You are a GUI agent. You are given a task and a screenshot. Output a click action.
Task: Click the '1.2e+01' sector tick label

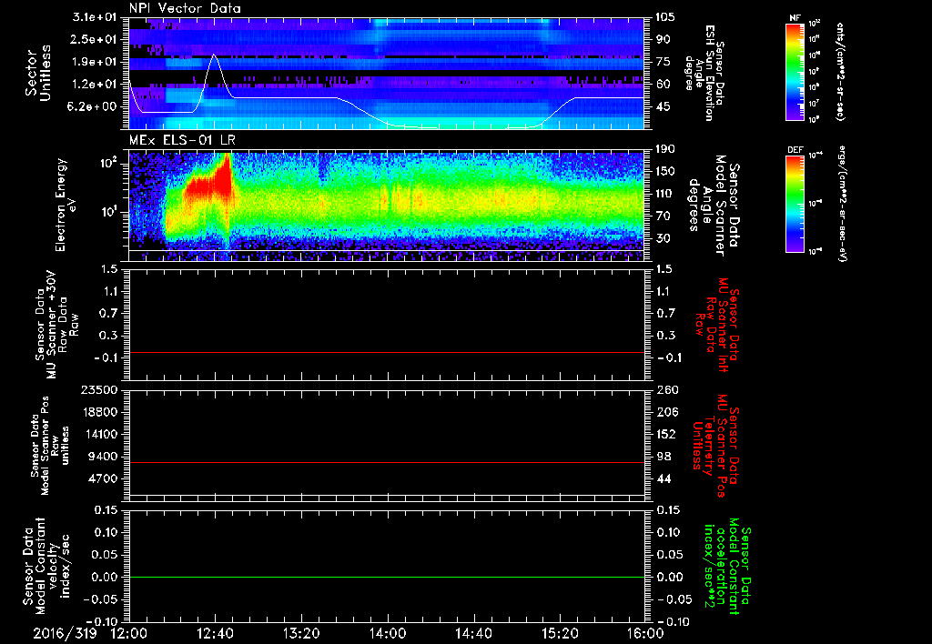tap(95, 85)
